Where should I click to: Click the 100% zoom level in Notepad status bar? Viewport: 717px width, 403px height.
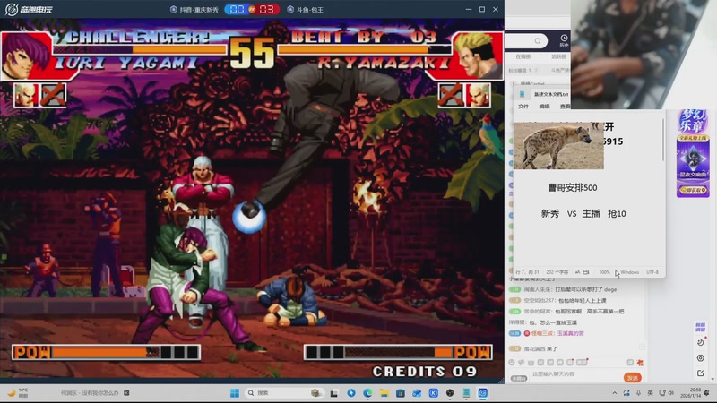[604, 272]
